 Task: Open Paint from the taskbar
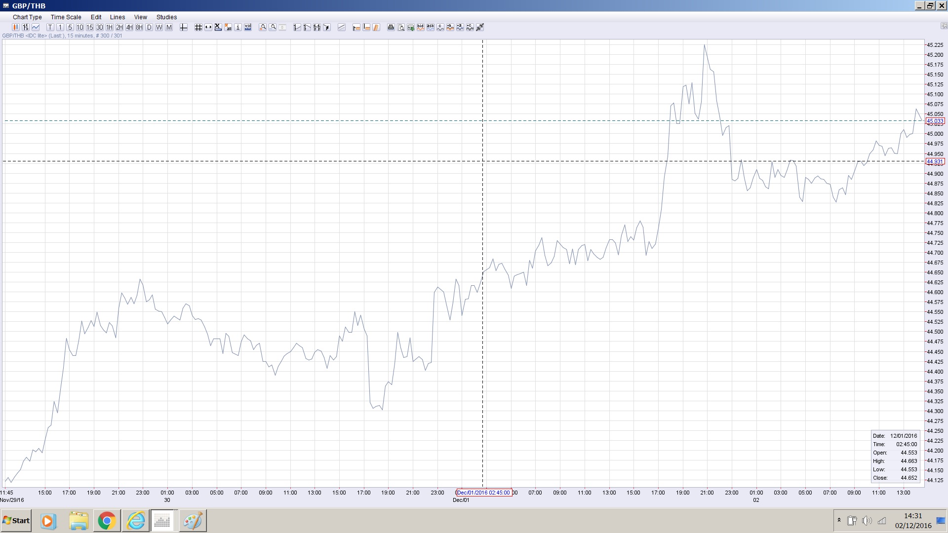pos(193,521)
